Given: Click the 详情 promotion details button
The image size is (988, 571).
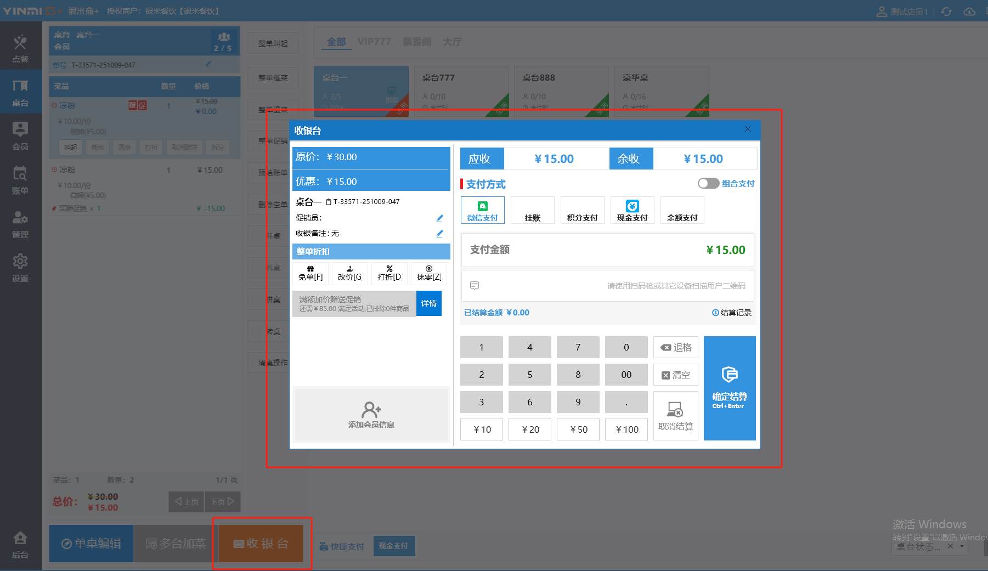Looking at the screenshot, I should [428, 304].
